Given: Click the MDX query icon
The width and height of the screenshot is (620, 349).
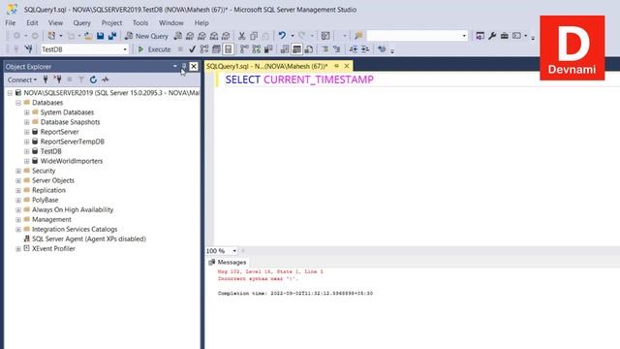Looking at the screenshot, I should click(x=190, y=36).
